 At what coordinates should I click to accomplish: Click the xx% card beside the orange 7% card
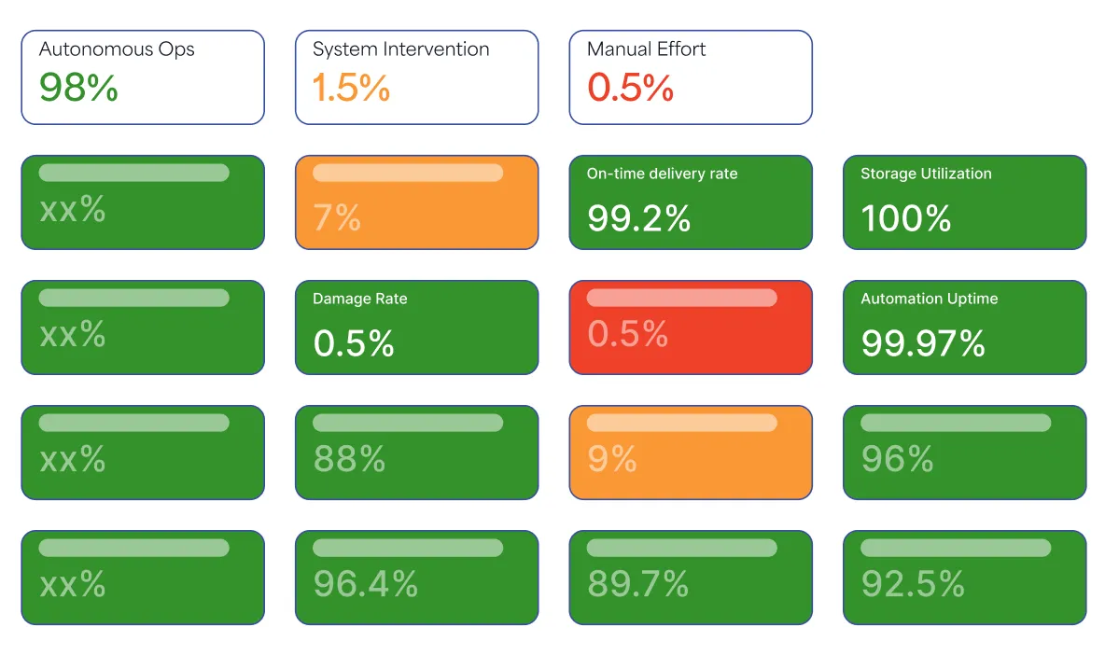point(143,202)
